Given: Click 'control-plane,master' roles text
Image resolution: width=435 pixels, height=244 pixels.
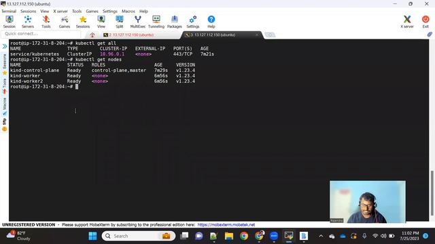Looking at the screenshot, I should tap(119, 70).
